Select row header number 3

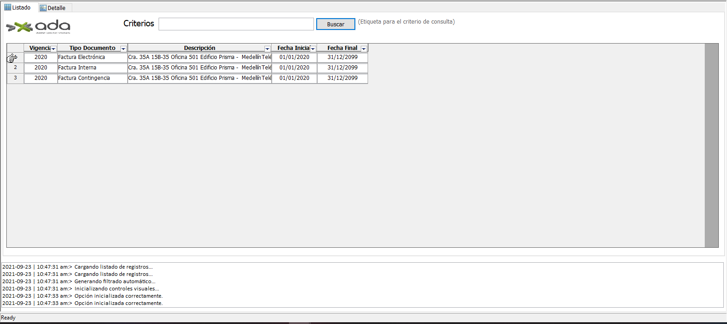[15, 78]
